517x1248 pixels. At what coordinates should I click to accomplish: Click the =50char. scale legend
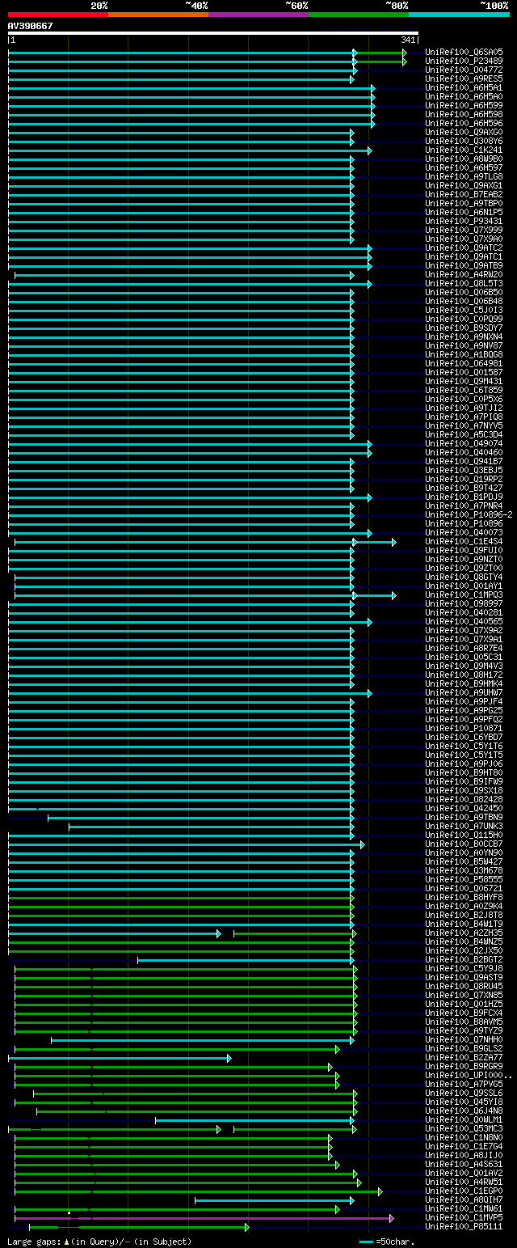pyautogui.click(x=386, y=1241)
